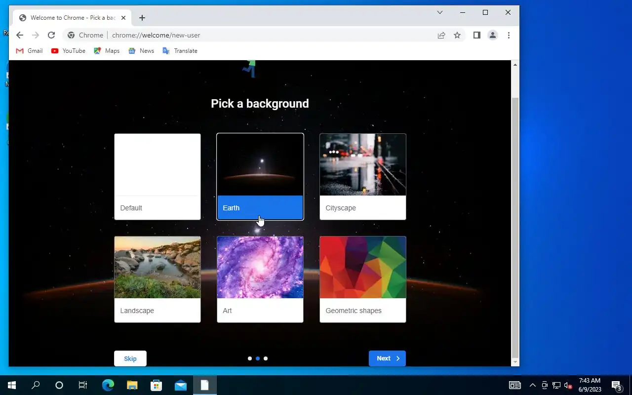Open the taskbar clock and date
This screenshot has height=395, width=632.
coord(590,385)
